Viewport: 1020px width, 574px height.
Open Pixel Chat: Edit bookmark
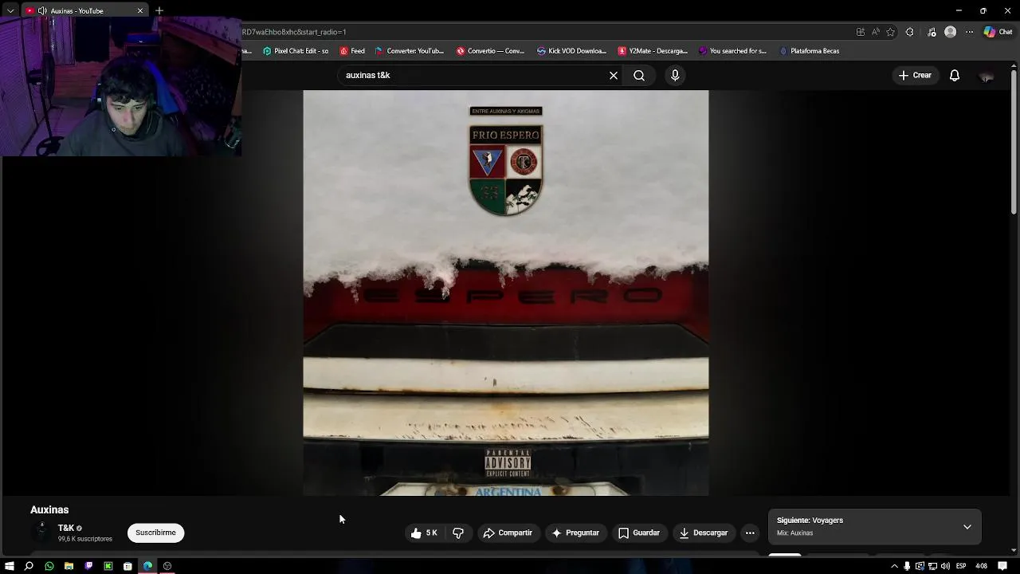click(x=296, y=51)
